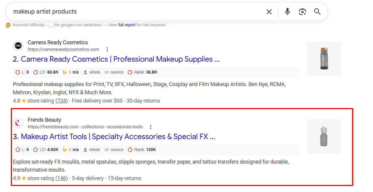The height and width of the screenshot is (192, 373).
Task: Open the three-dot menu for Frends Beauty
Action: pyautogui.click(x=151, y=127)
